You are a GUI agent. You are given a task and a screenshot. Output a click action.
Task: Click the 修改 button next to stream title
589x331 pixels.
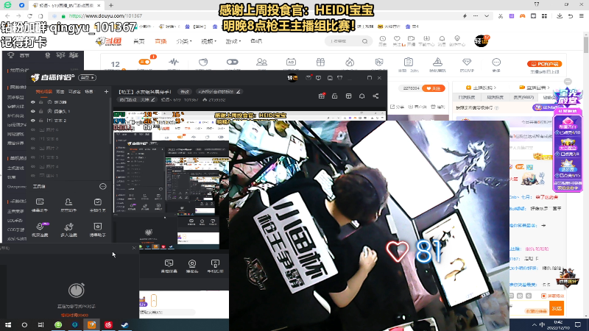click(185, 91)
